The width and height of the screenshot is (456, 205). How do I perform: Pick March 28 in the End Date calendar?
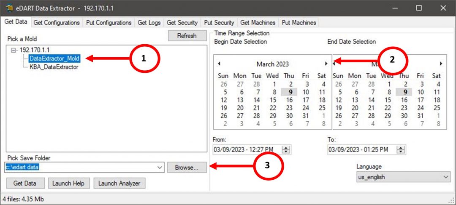click(x=372, y=116)
